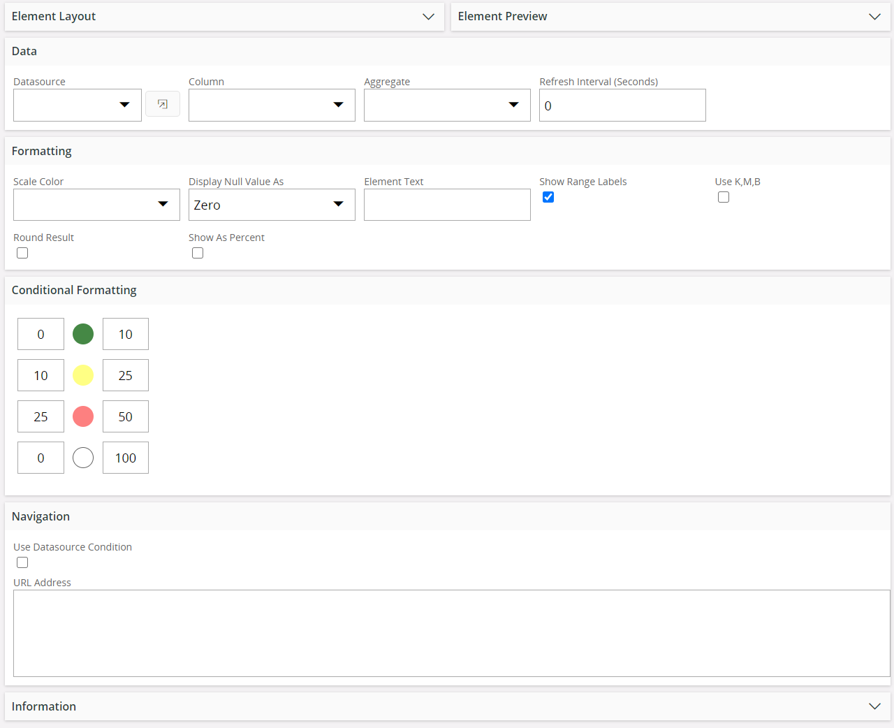Click yellow range start value 10
The width and height of the screenshot is (894, 728).
point(41,375)
